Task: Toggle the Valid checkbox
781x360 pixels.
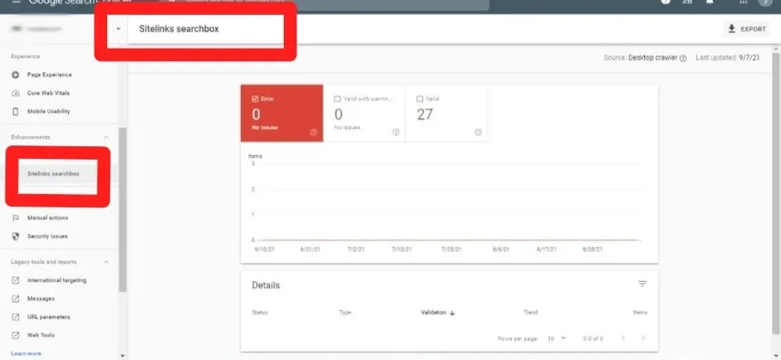Action: click(x=419, y=99)
